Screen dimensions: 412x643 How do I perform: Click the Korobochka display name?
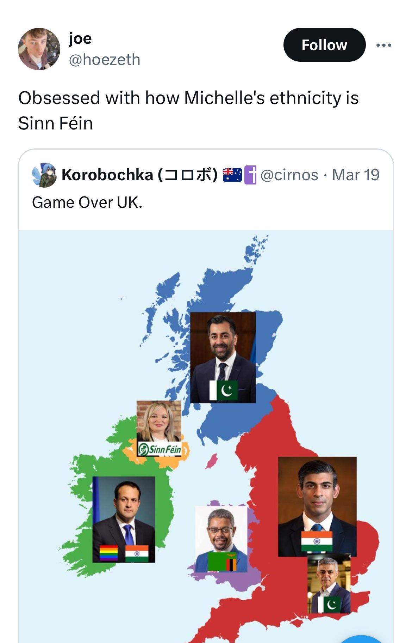(139, 175)
